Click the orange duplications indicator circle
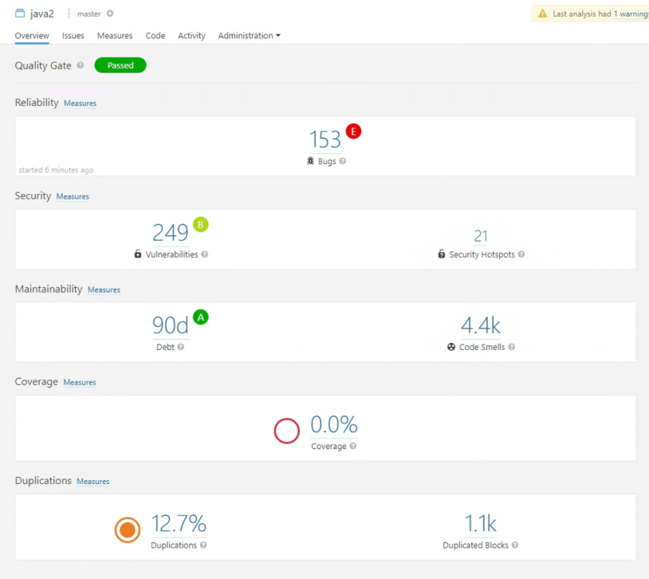This screenshot has height=579, width=649. pyautogui.click(x=128, y=530)
